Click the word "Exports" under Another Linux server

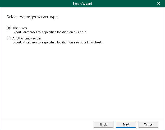[18, 42]
